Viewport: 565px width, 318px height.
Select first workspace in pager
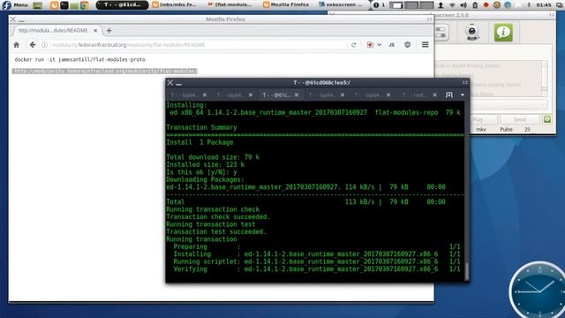395,5
